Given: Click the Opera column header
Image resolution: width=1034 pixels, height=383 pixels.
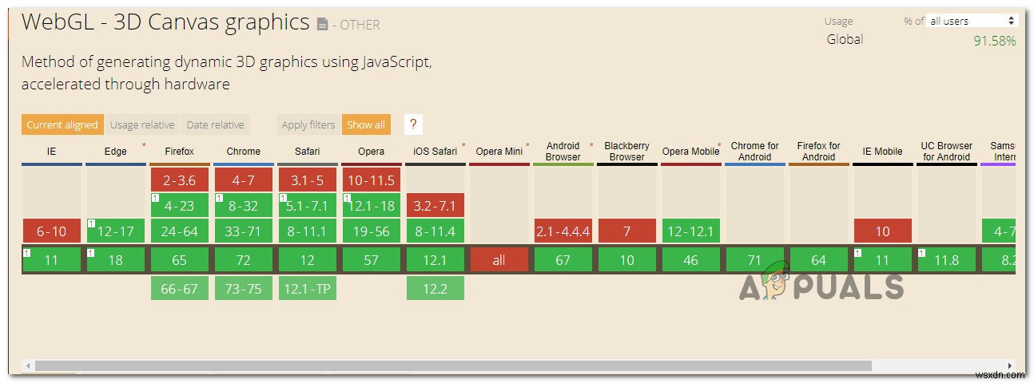Looking at the screenshot, I should tap(371, 151).
